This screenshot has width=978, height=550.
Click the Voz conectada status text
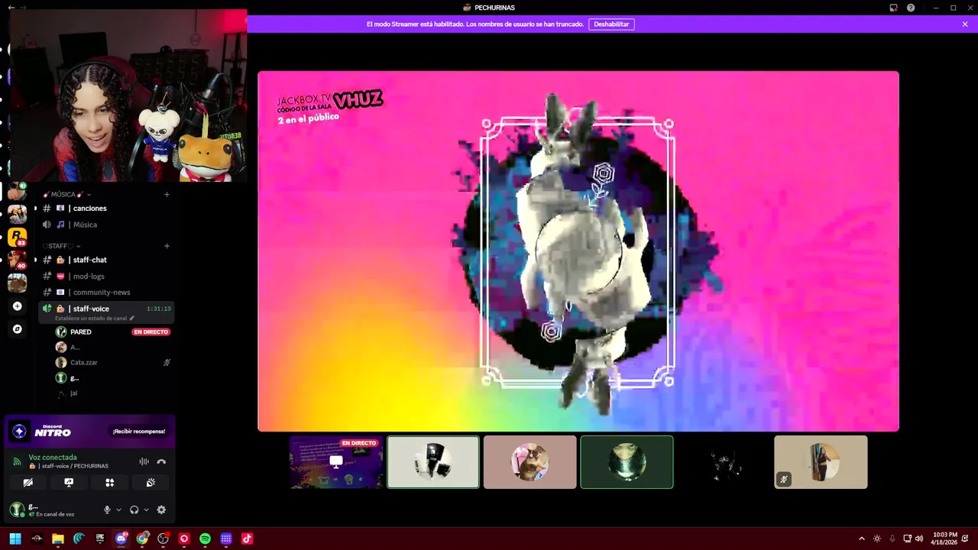point(53,458)
